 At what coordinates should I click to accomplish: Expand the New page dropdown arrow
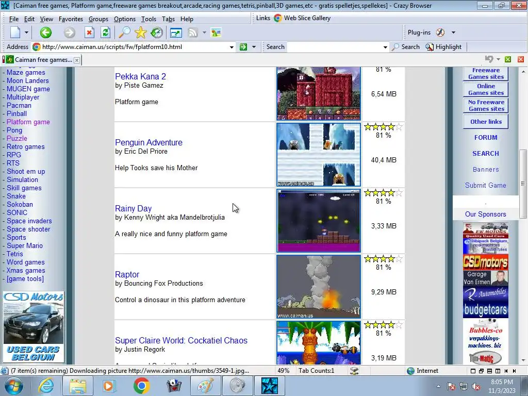(26, 32)
